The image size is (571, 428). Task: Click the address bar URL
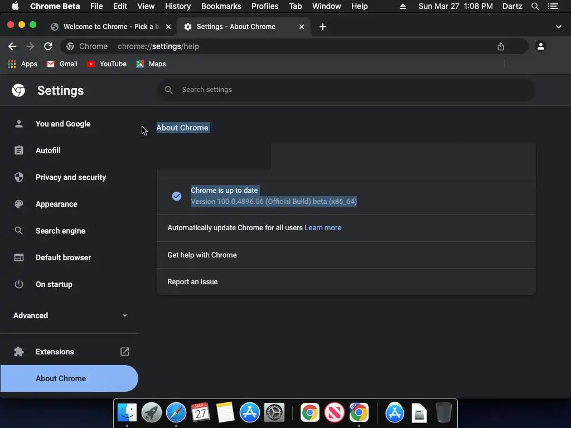click(158, 46)
